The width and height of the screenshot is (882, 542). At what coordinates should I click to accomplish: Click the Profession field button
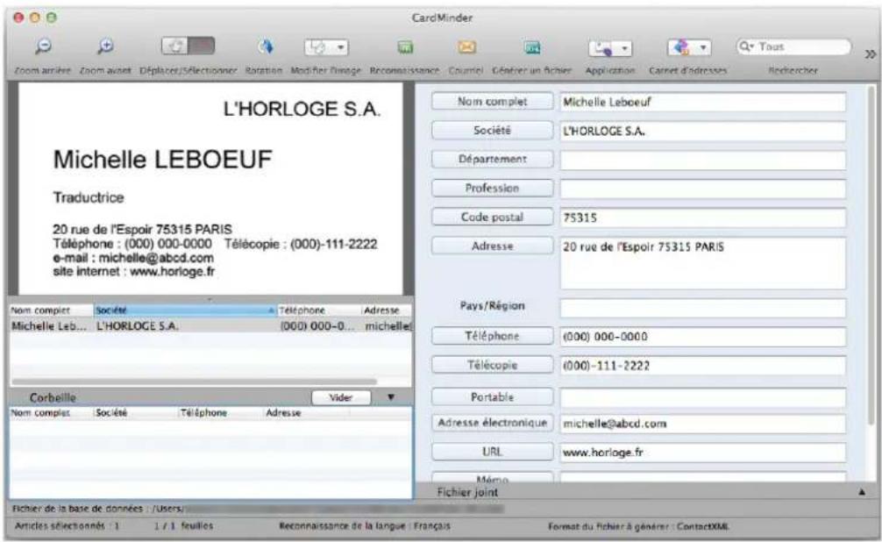click(x=492, y=188)
